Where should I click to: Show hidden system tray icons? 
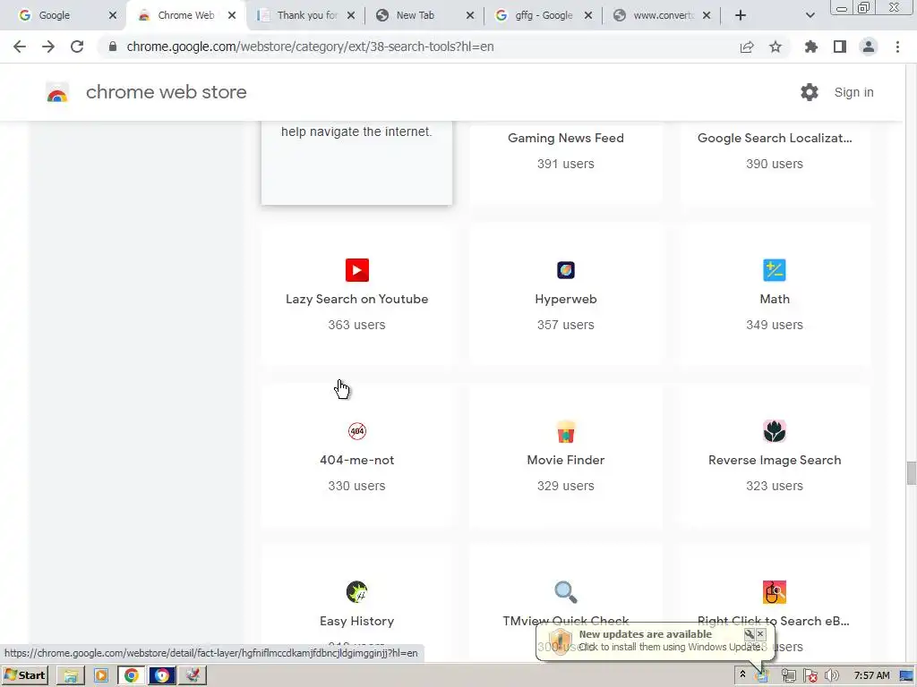click(x=742, y=674)
